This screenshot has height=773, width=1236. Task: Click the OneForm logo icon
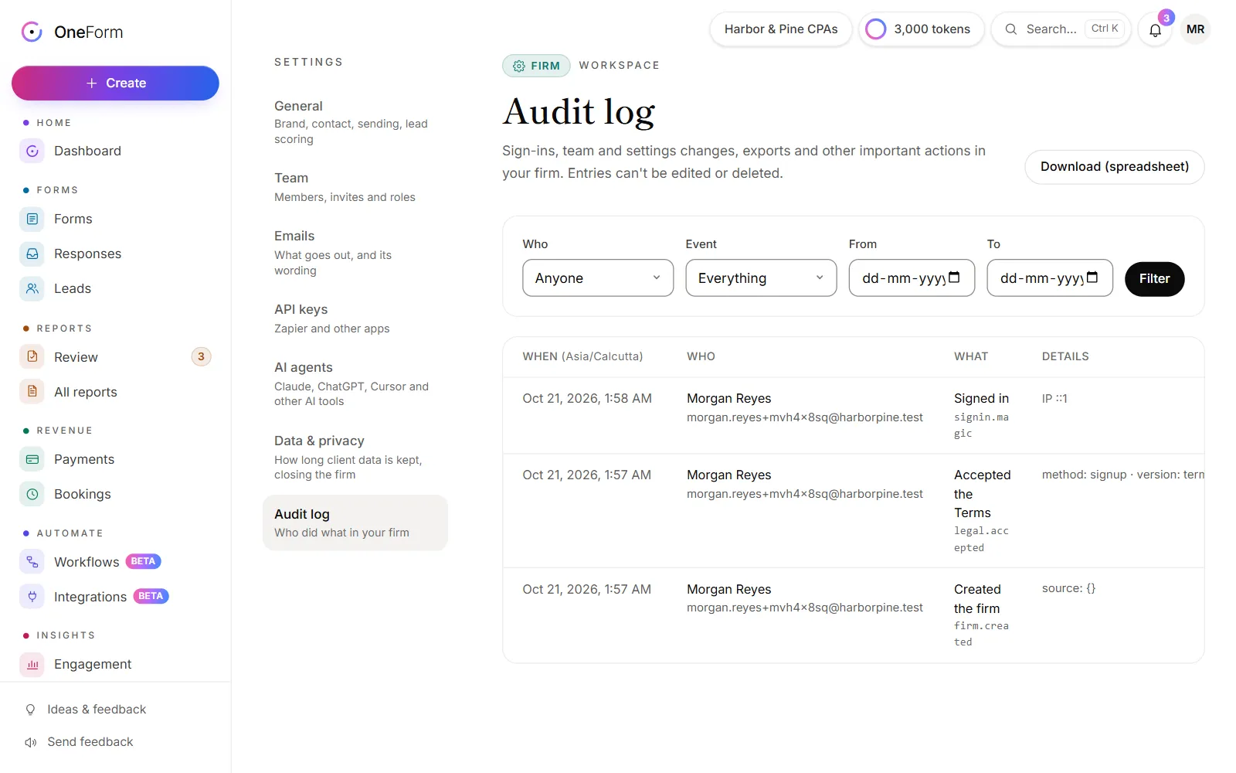tap(32, 32)
